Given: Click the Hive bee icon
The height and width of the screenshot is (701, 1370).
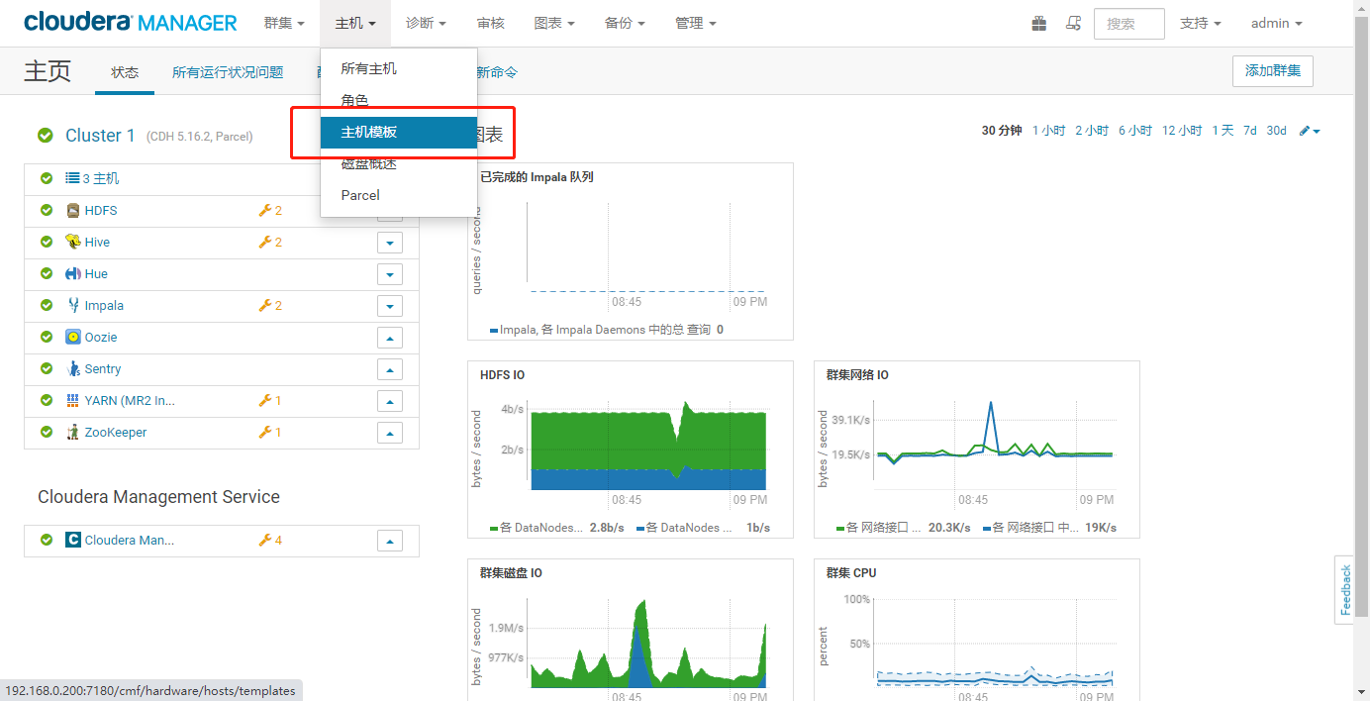Looking at the screenshot, I should 73,242.
